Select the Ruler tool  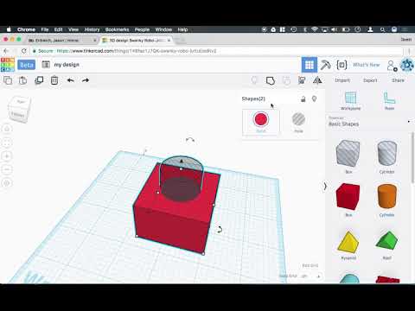pos(389,101)
